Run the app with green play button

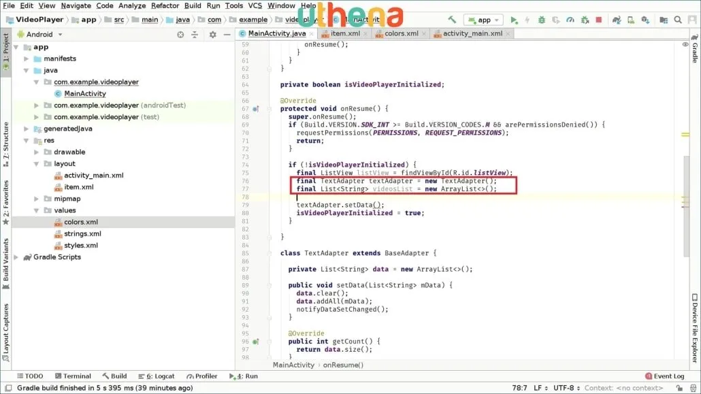(x=514, y=20)
